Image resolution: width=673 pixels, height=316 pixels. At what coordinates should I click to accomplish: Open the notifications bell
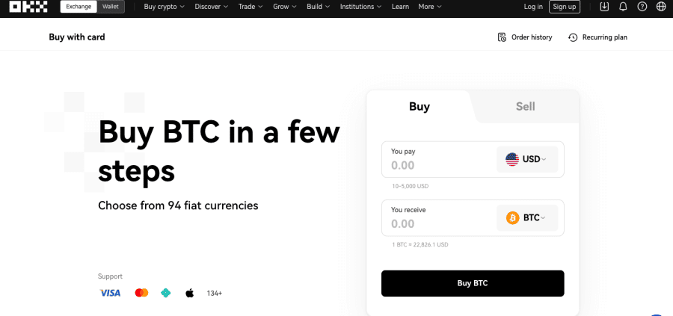pyautogui.click(x=623, y=7)
